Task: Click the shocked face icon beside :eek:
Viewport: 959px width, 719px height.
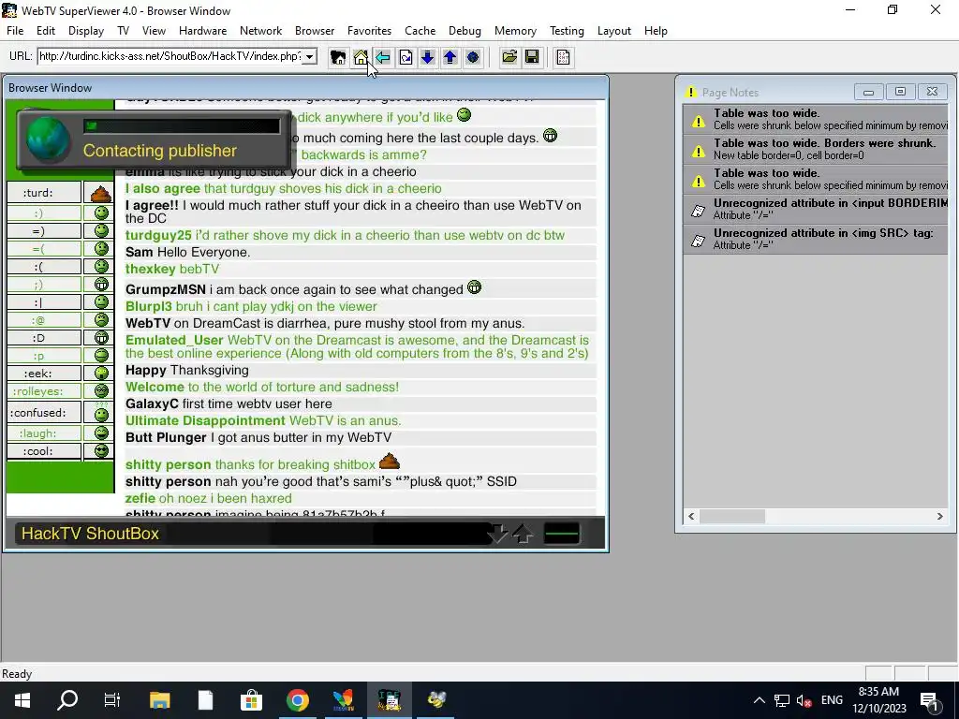Action: 101,373
